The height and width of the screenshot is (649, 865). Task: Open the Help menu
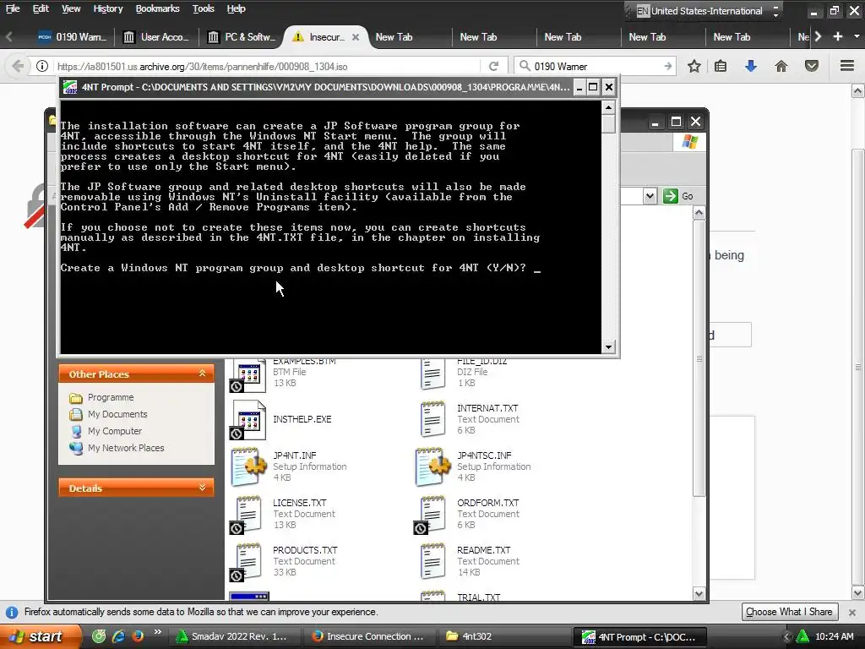[x=237, y=8]
